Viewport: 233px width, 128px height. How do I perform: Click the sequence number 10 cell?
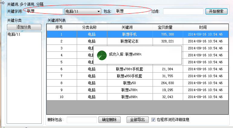coord(62,97)
